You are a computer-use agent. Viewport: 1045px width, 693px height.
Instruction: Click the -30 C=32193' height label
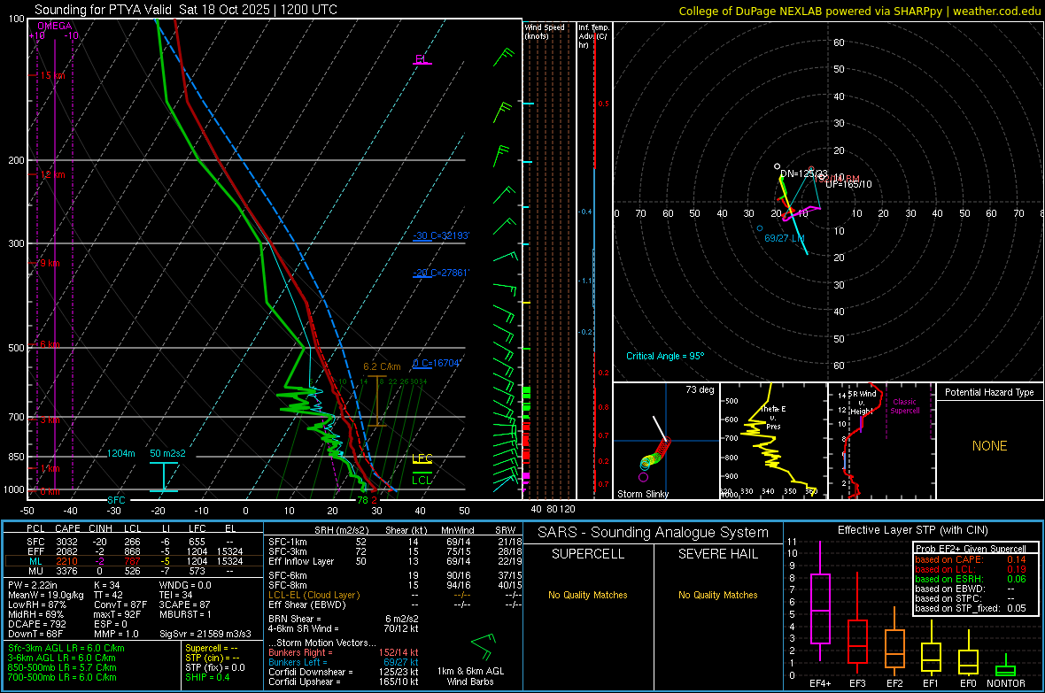[441, 236]
